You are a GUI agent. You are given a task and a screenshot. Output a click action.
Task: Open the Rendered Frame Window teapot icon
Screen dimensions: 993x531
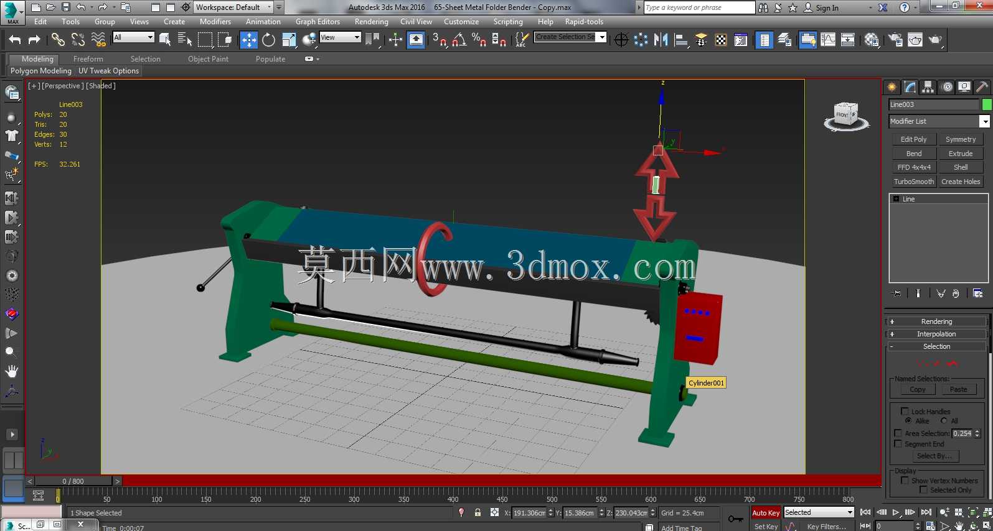pos(915,40)
